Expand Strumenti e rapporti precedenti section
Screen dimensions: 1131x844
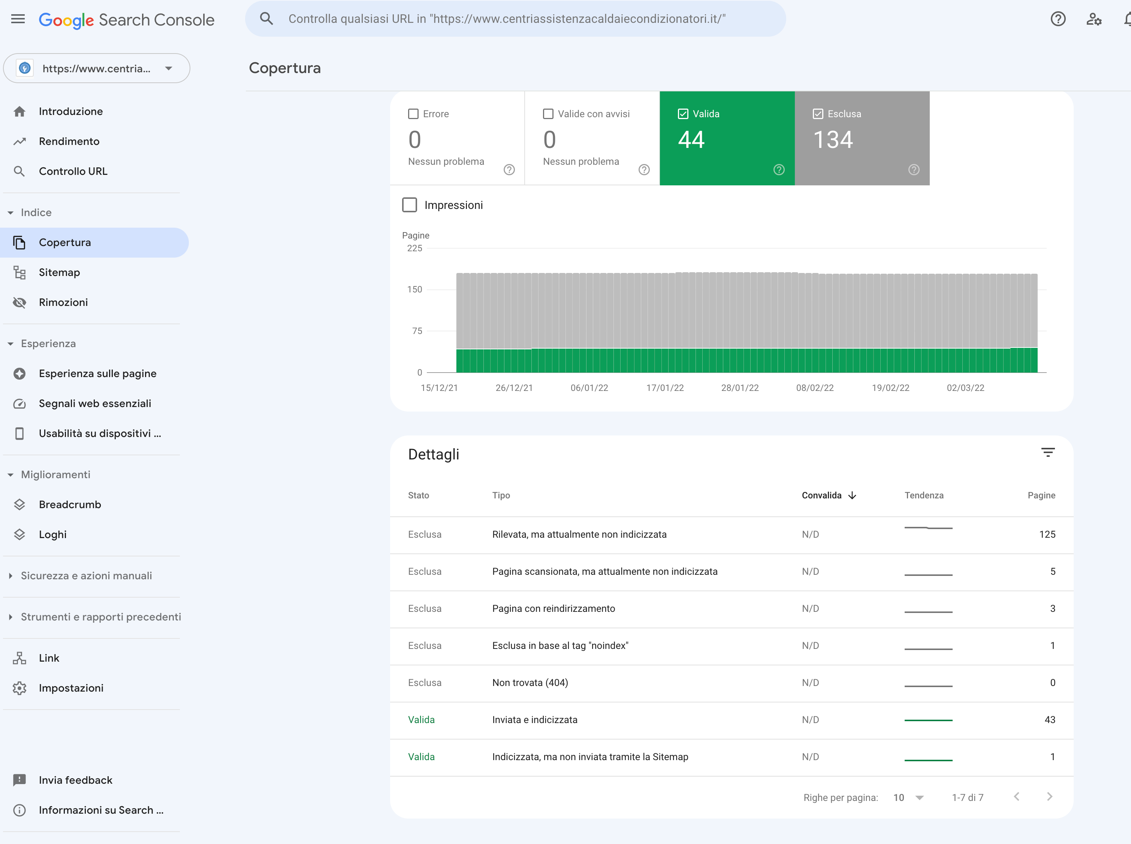tap(11, 617)
